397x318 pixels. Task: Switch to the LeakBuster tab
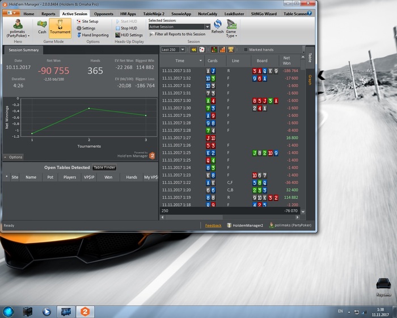(234, 14)
